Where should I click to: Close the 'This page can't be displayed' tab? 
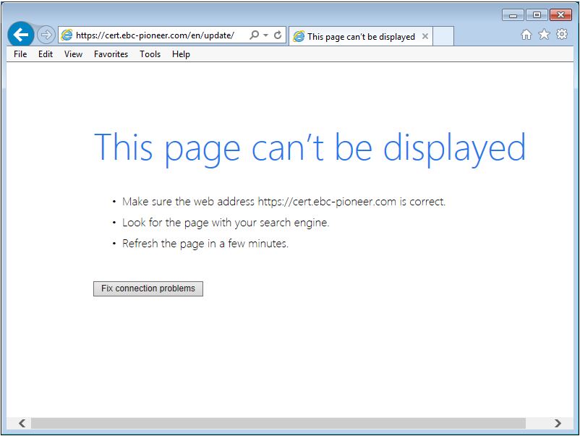pos(425,36)
